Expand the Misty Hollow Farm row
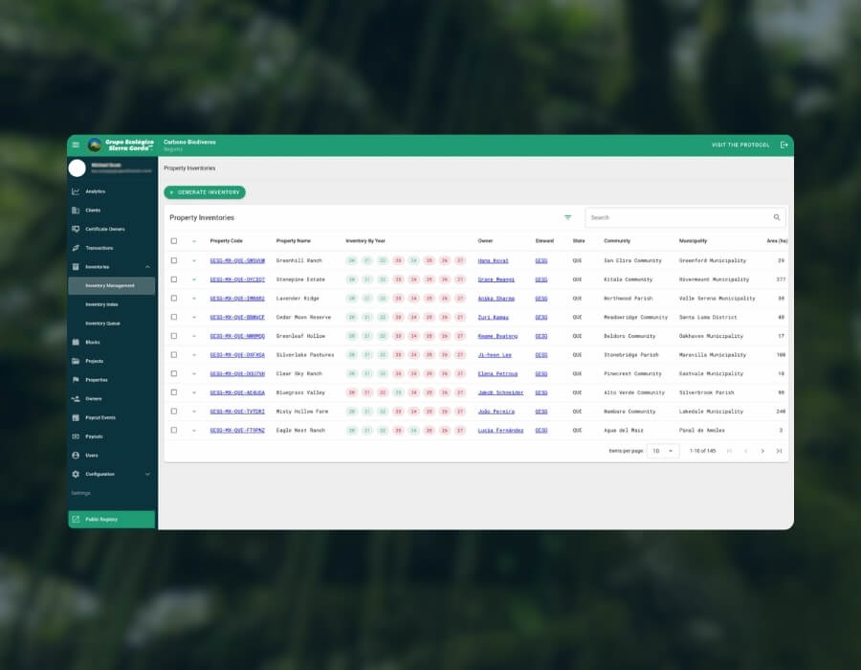Image resolution: width=861 pixels, height=670 pixels. tap(194, 412)
